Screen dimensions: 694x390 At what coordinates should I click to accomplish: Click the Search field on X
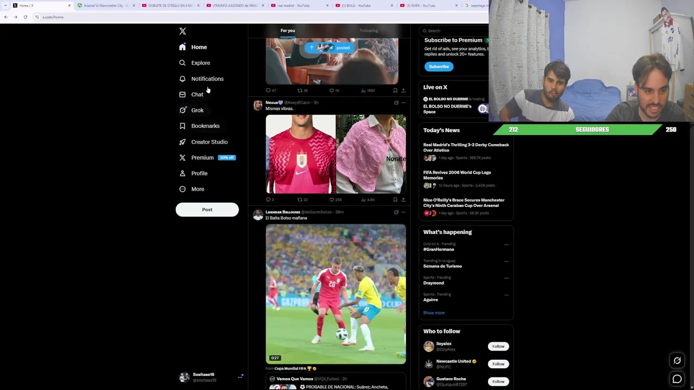[454, 31]
